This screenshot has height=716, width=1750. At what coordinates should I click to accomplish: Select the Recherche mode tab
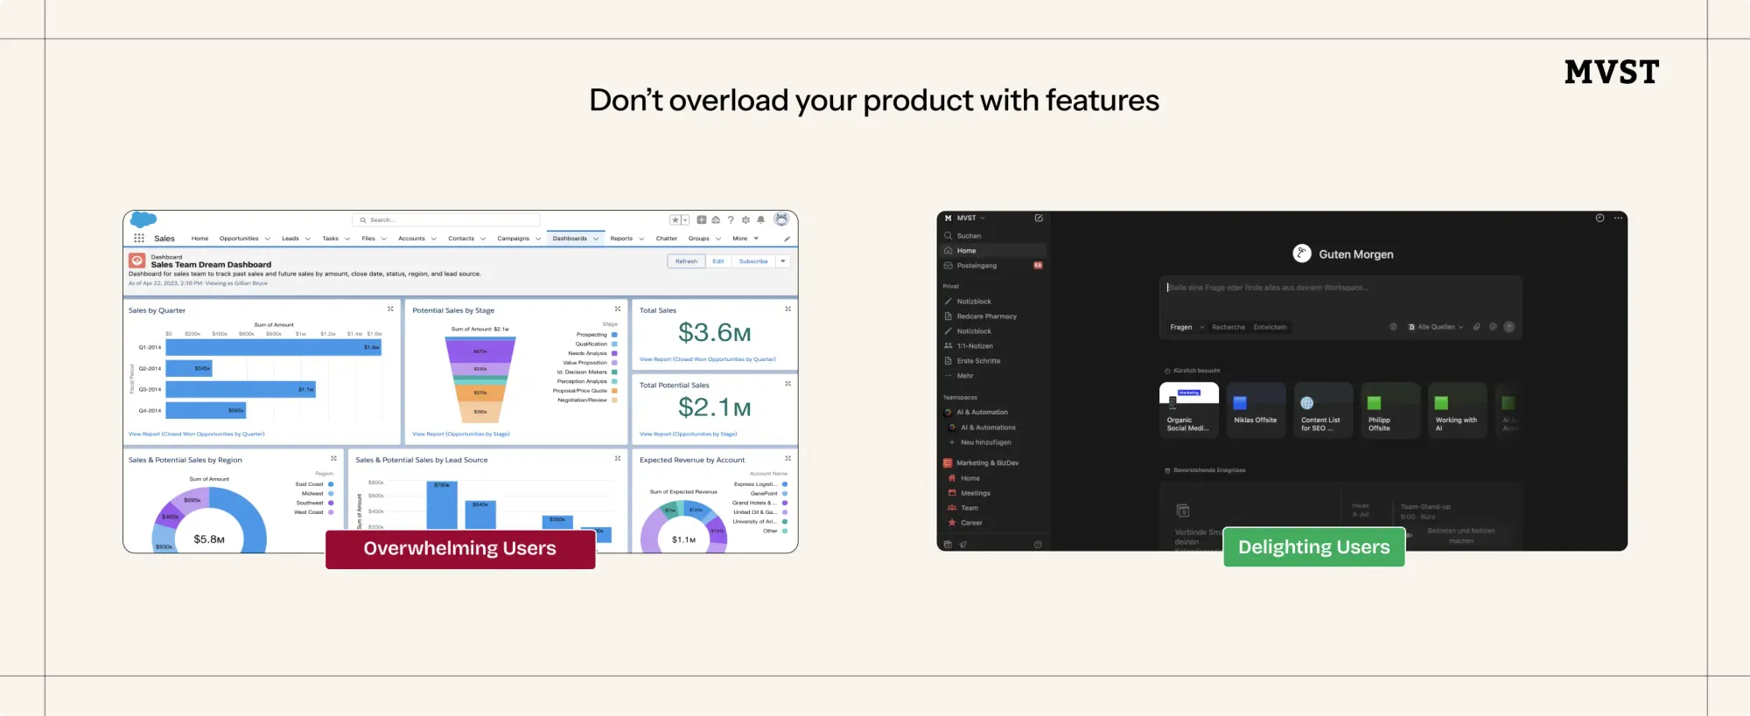point(1228,327)
